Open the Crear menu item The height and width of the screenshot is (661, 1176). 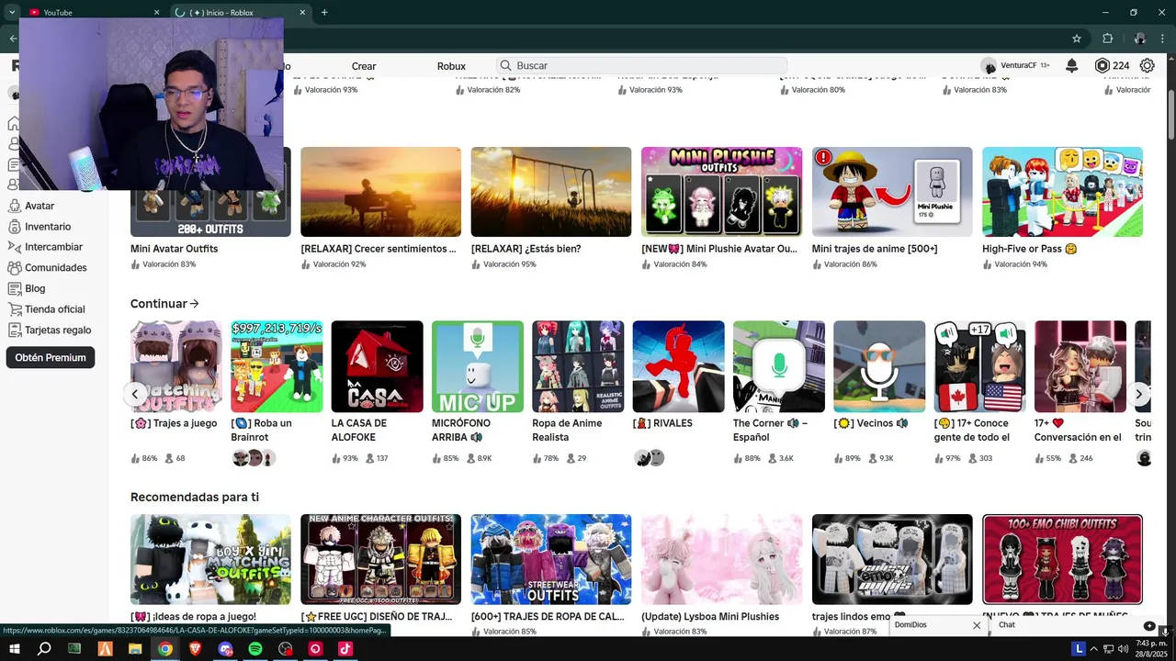[x=364, y=66]
